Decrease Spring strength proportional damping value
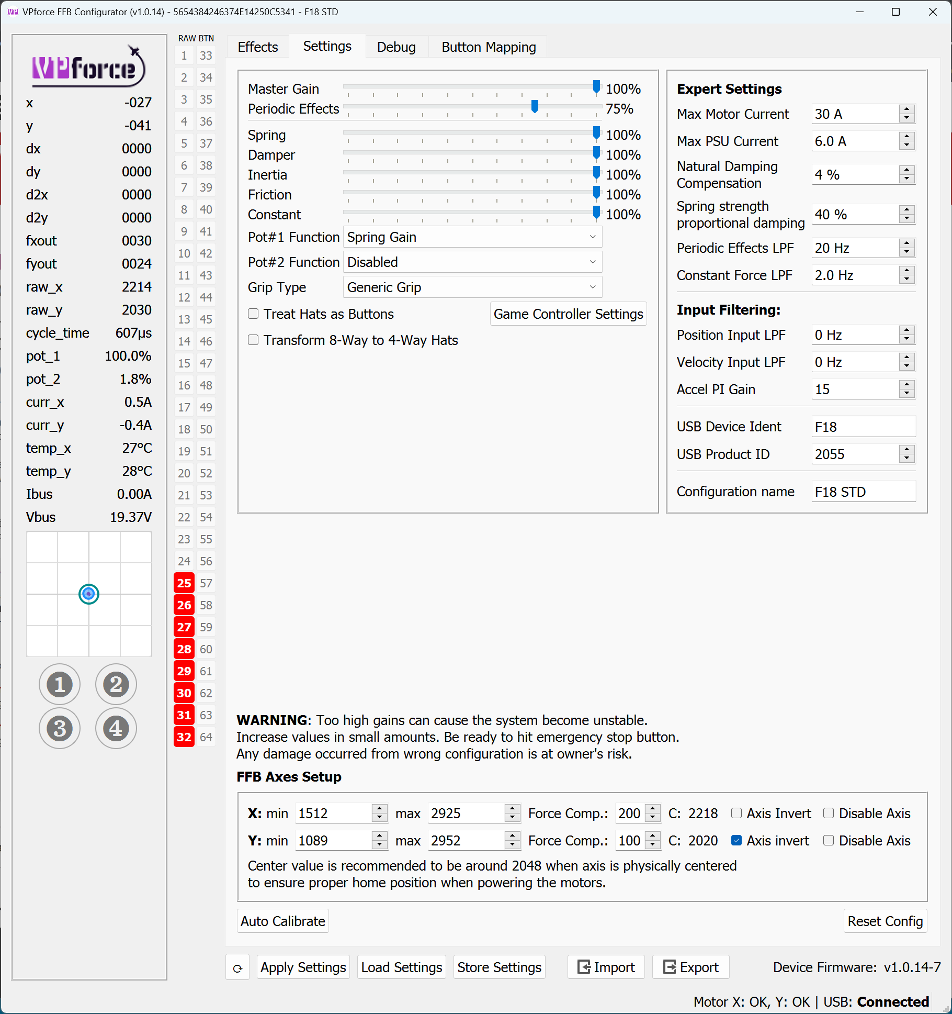Screen dimensions: 952x1014 coord(907,219)
